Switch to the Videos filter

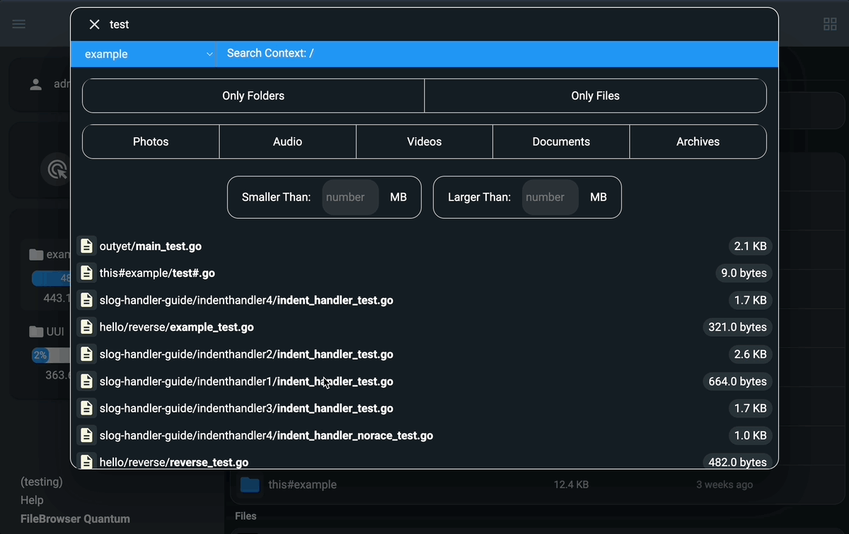click(424, 141)
